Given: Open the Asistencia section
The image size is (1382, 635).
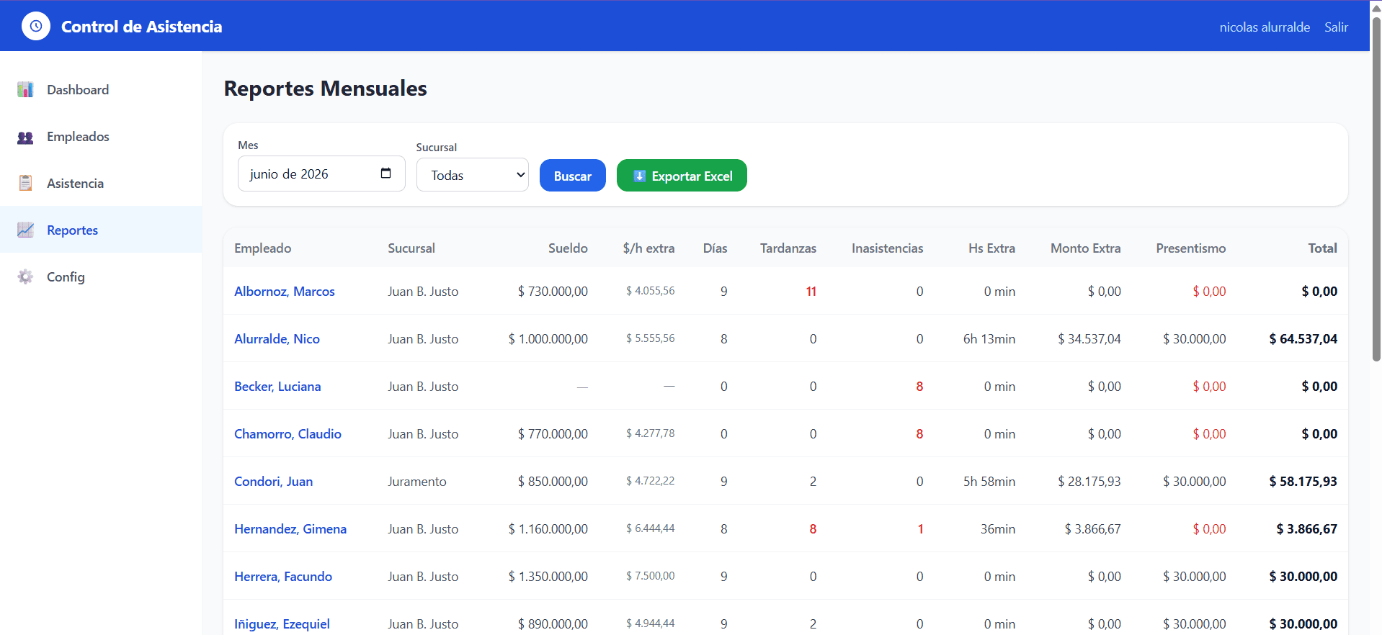Looking at the screenshot, I should pyautogui.click(x=101, y=184).
